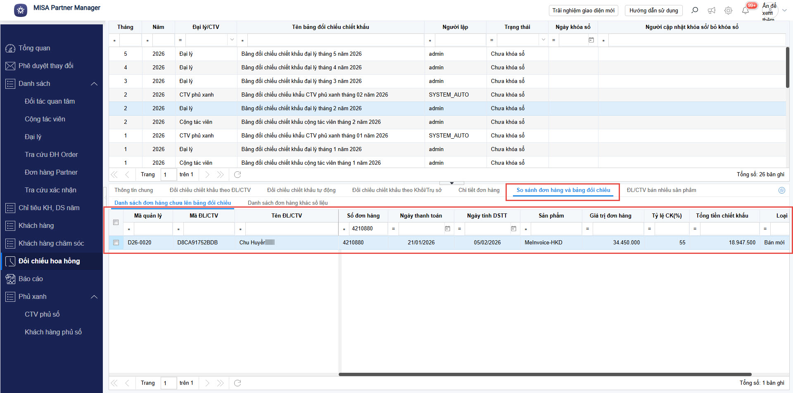
Task: Click the Tổng quan dashboard icon
Action: coord(10,48)
